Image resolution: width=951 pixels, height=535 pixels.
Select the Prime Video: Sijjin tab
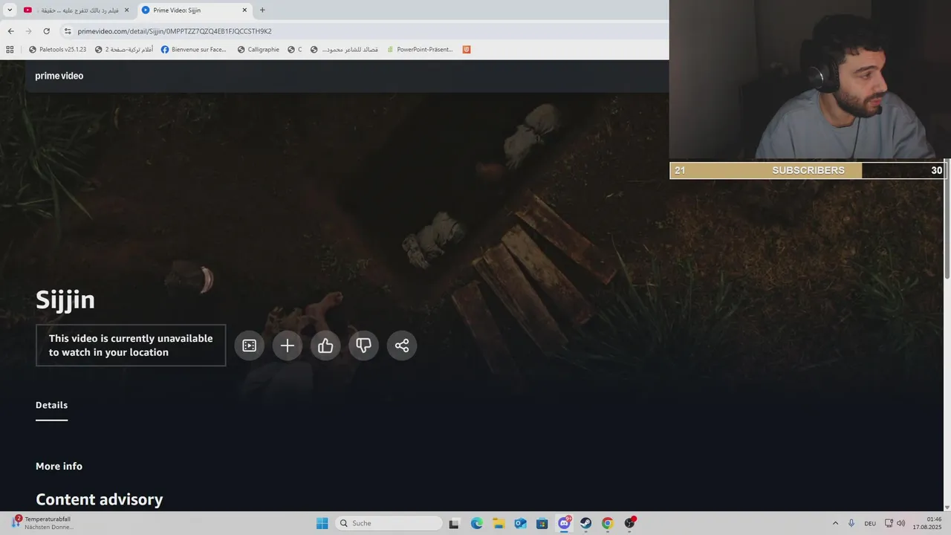(x=195, y=10)
